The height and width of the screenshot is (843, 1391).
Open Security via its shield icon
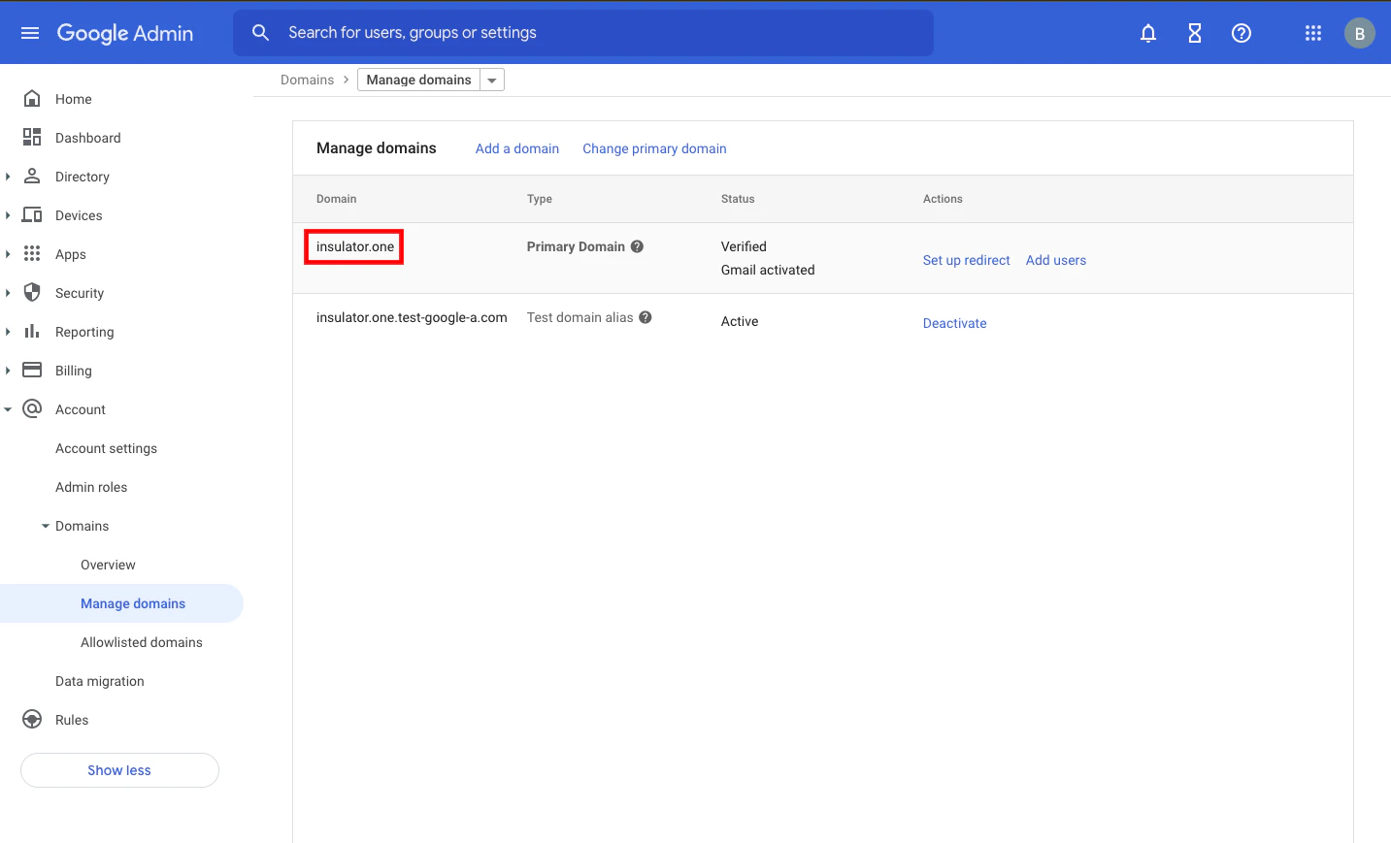[x=32, y=292]
